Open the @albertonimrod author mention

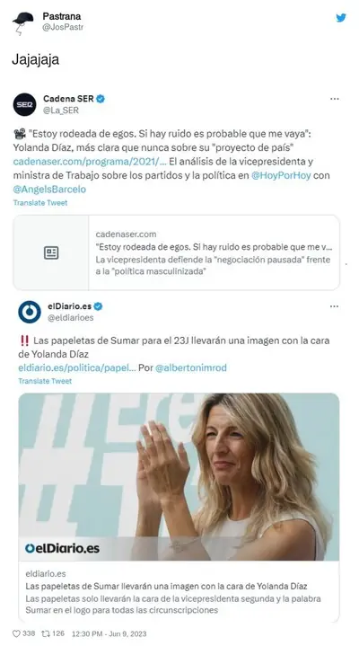tap(191, 367)
